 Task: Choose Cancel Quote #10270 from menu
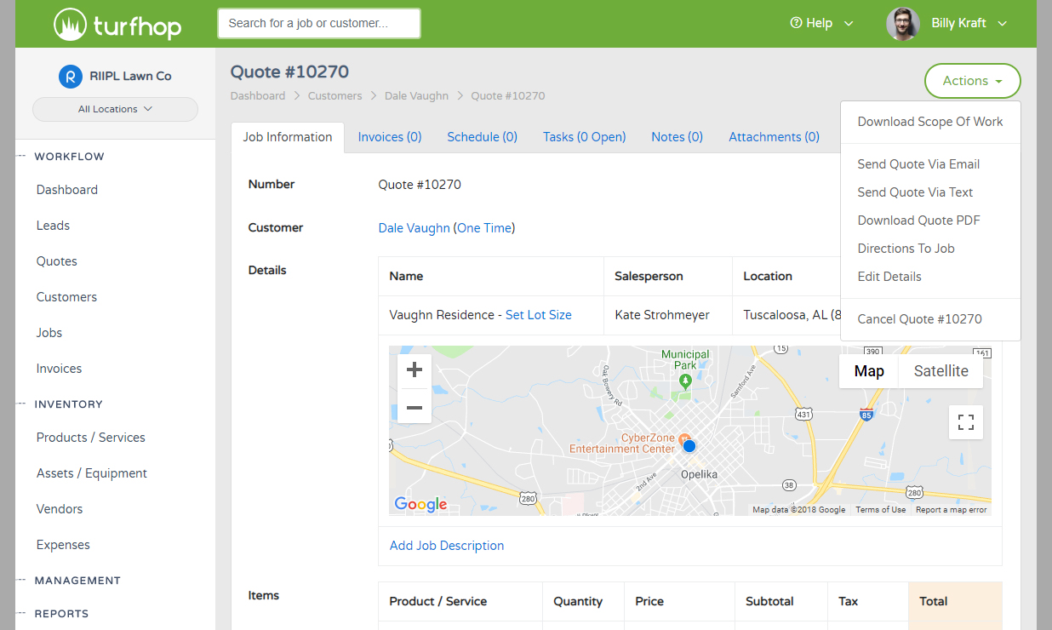[919, 319]
